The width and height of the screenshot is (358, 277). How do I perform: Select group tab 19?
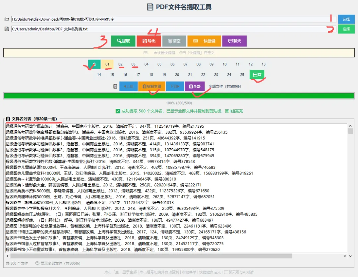164,75
